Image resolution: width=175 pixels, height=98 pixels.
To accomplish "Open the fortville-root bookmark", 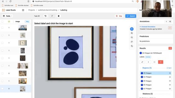I will [x=7, y=5].
